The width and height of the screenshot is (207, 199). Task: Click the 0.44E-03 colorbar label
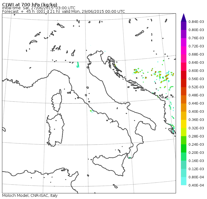pyautogui.click(x=196, y=103)
